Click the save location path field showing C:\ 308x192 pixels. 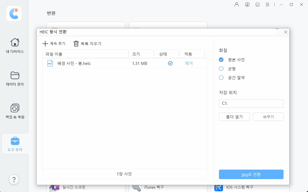251,104
